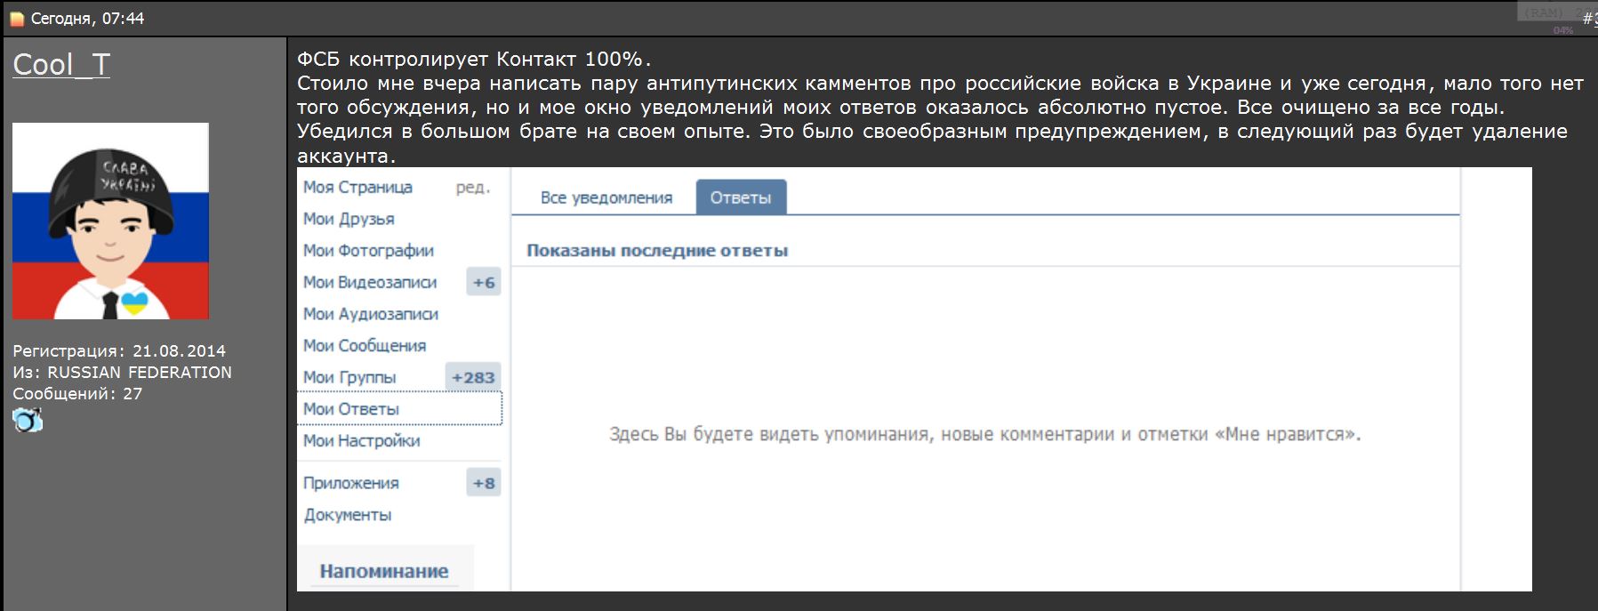Open Мои Аудиозаписи menu item
Viewport: 1598px width, 611px height.
(371, 314)
